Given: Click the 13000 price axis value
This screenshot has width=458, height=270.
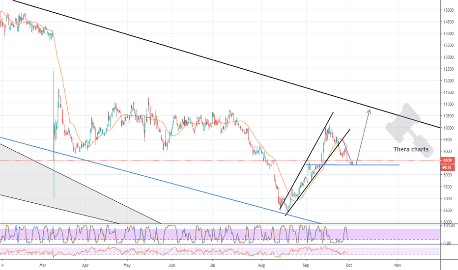Looking at the screenshot, I should [x=449, y=57].
